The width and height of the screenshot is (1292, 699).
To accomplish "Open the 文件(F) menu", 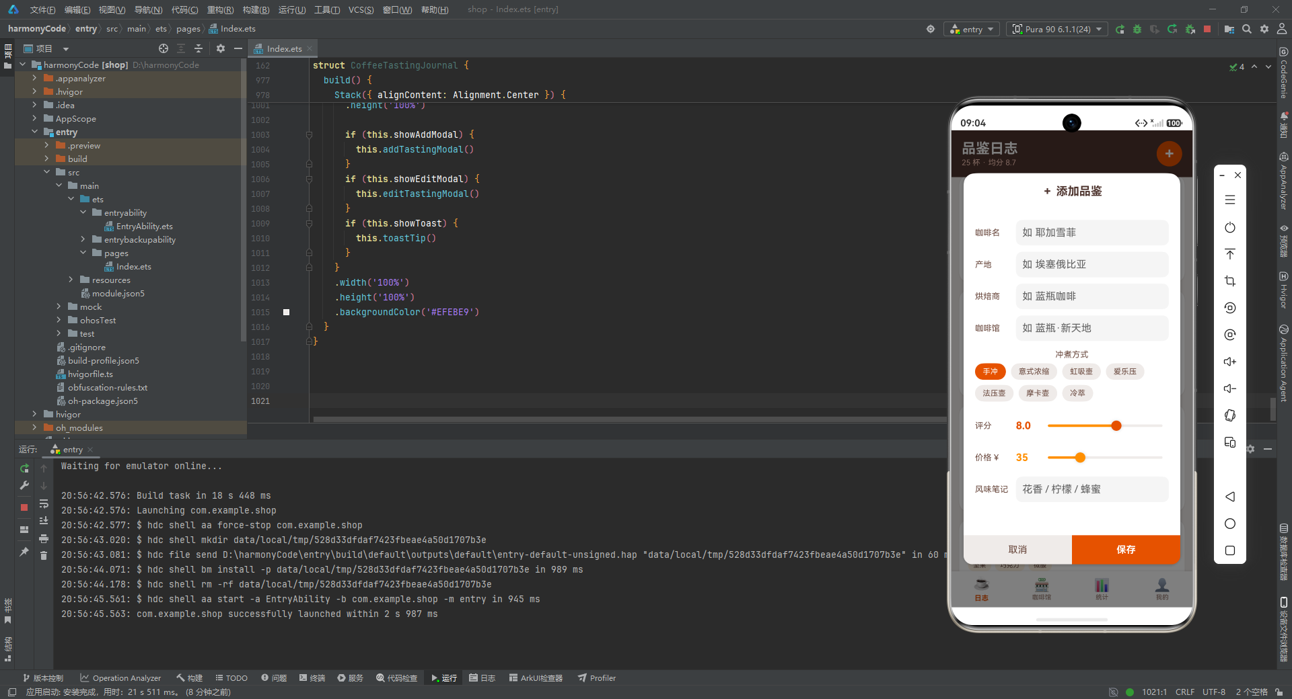I will pyautogui.click(x=42, y=9).
